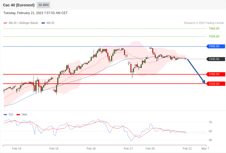Click the 7429.00 resistance level label

click(x=214, y=36)
